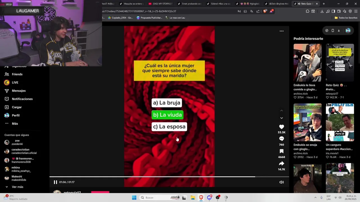Open the three-dot video options menu
This screenshot has height=202, width=360.
pos(282,31)
